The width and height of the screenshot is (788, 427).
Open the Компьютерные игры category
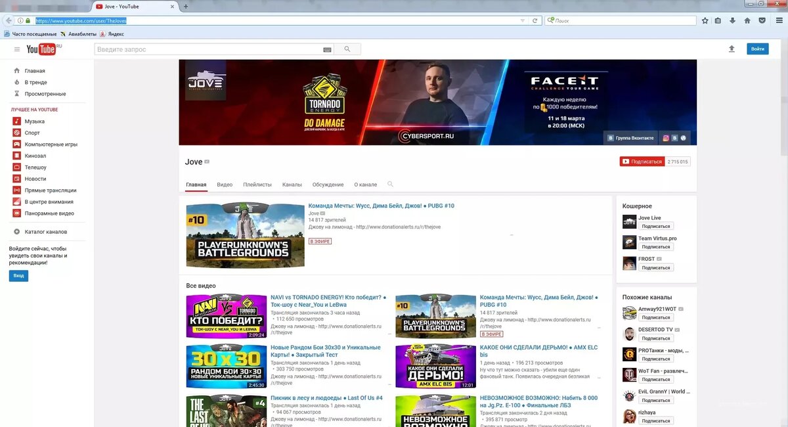coord(51,145)
